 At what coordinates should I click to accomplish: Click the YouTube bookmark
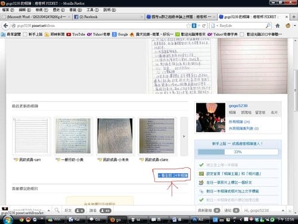76,34
